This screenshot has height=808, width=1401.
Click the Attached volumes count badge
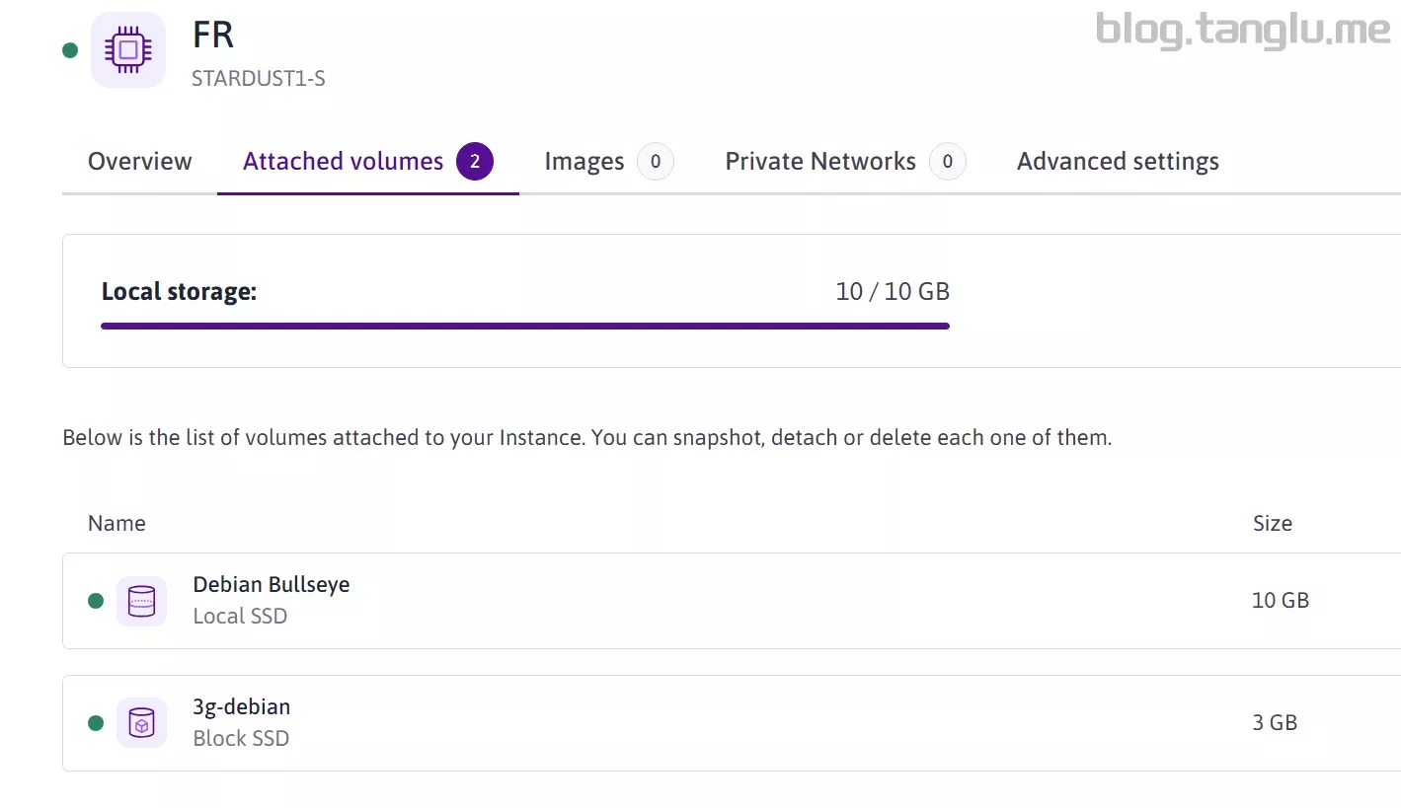tap(474, 162)
